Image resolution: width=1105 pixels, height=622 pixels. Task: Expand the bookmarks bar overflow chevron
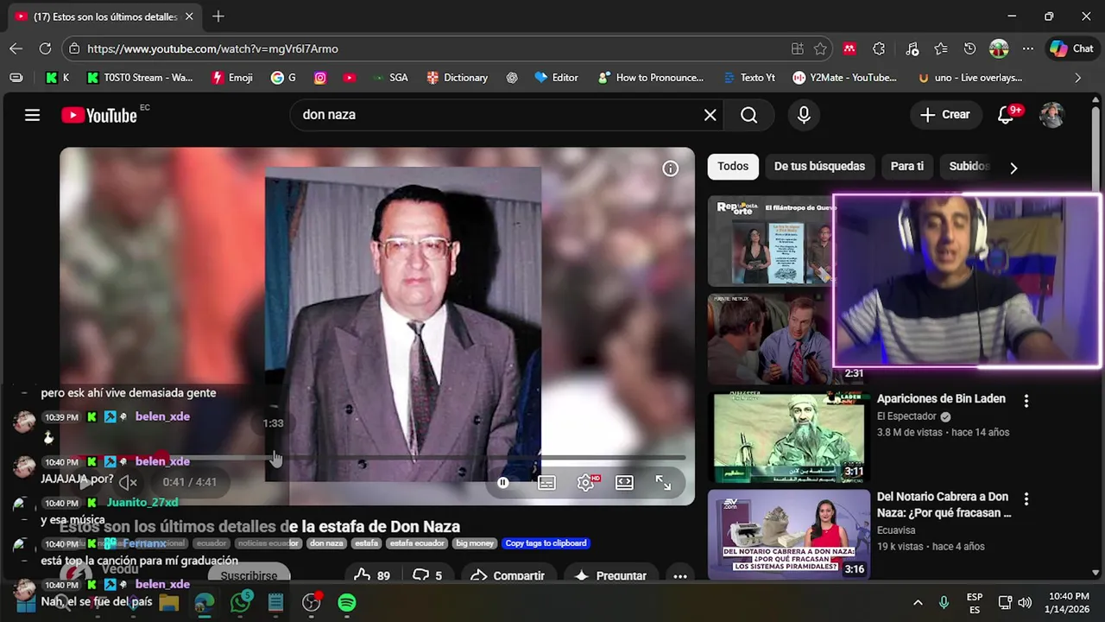point(1077,78)
